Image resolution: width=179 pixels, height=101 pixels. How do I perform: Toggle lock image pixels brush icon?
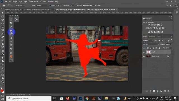point(150,48)
